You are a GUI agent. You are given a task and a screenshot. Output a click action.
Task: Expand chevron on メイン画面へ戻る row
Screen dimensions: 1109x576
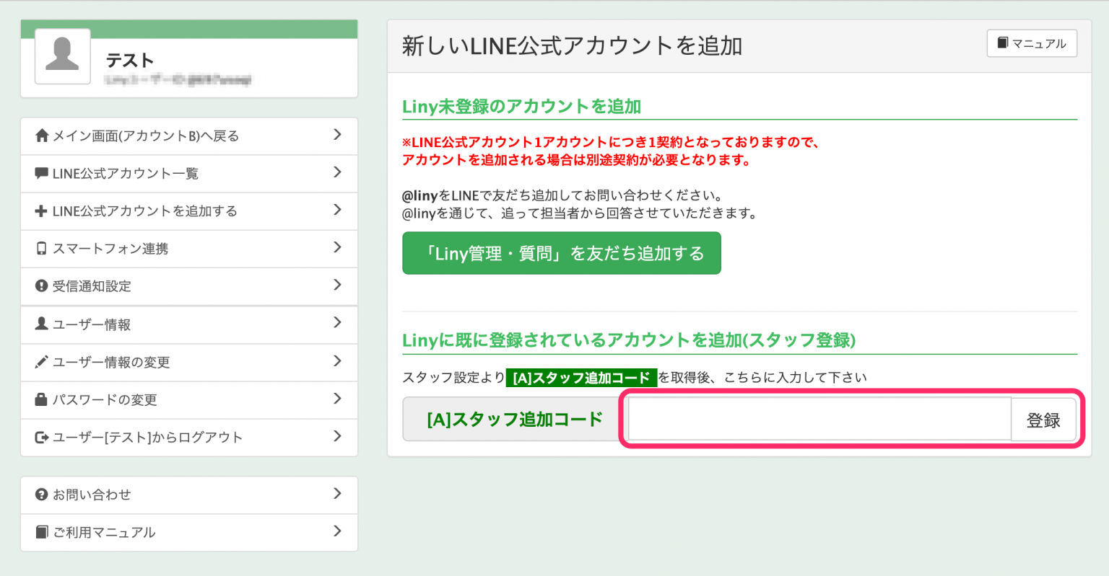(x=337, y=135)
